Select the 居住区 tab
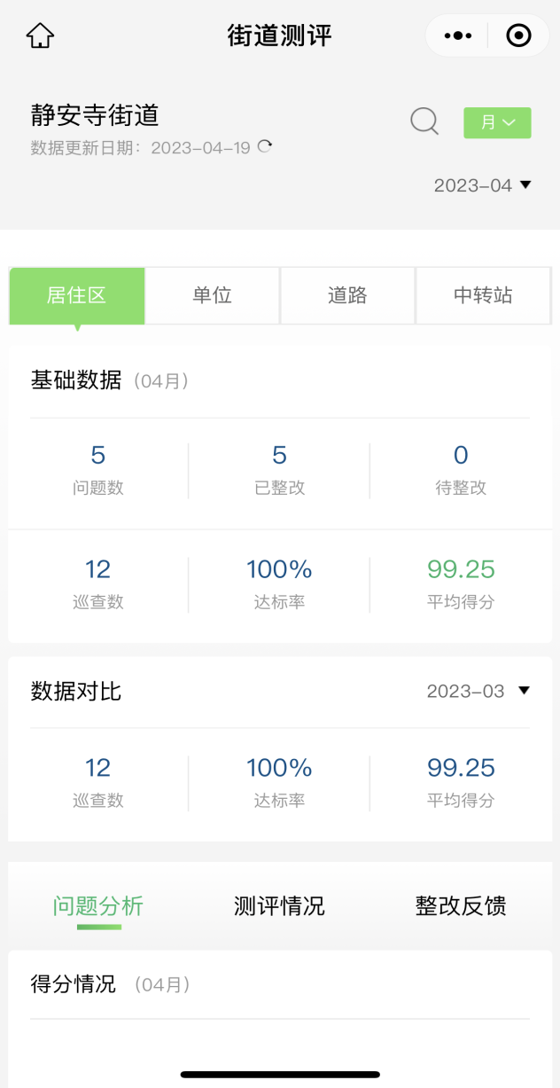The width and height of the screenshot is (560, 1088). (77, 296)
